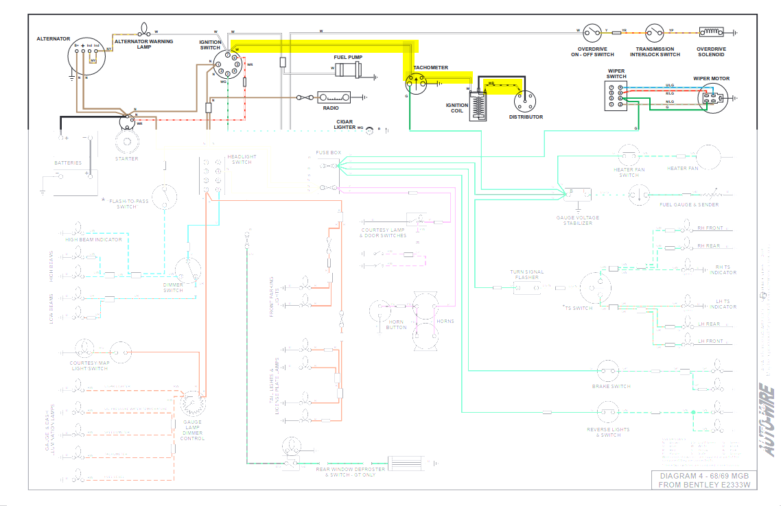Image resolution: width=781 pixels, height=506 pixels.
Task: Select the Cigar Lighter symbol
Action: click(x=370, y=131)
